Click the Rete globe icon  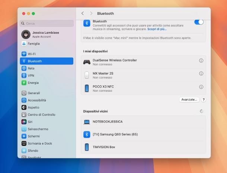(24, 68)
